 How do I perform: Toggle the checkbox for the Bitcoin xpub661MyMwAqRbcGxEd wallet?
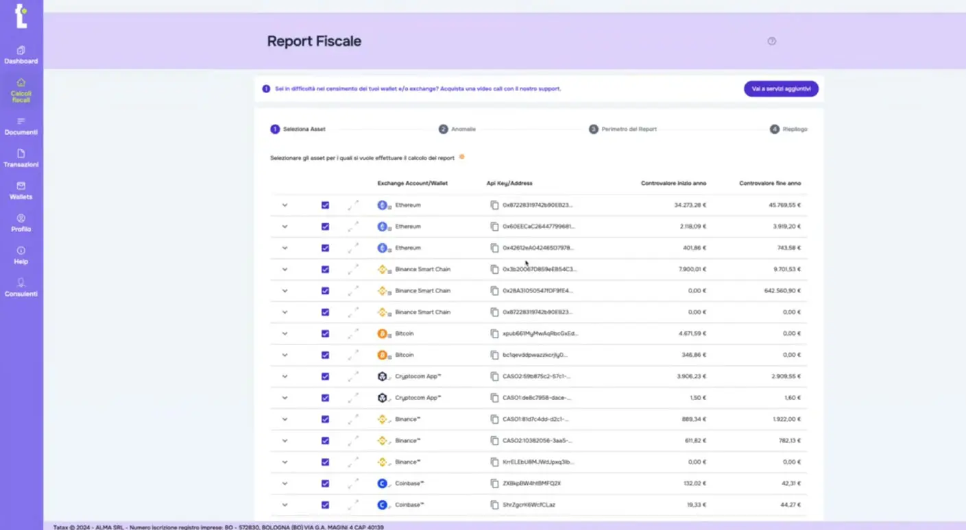325,333
